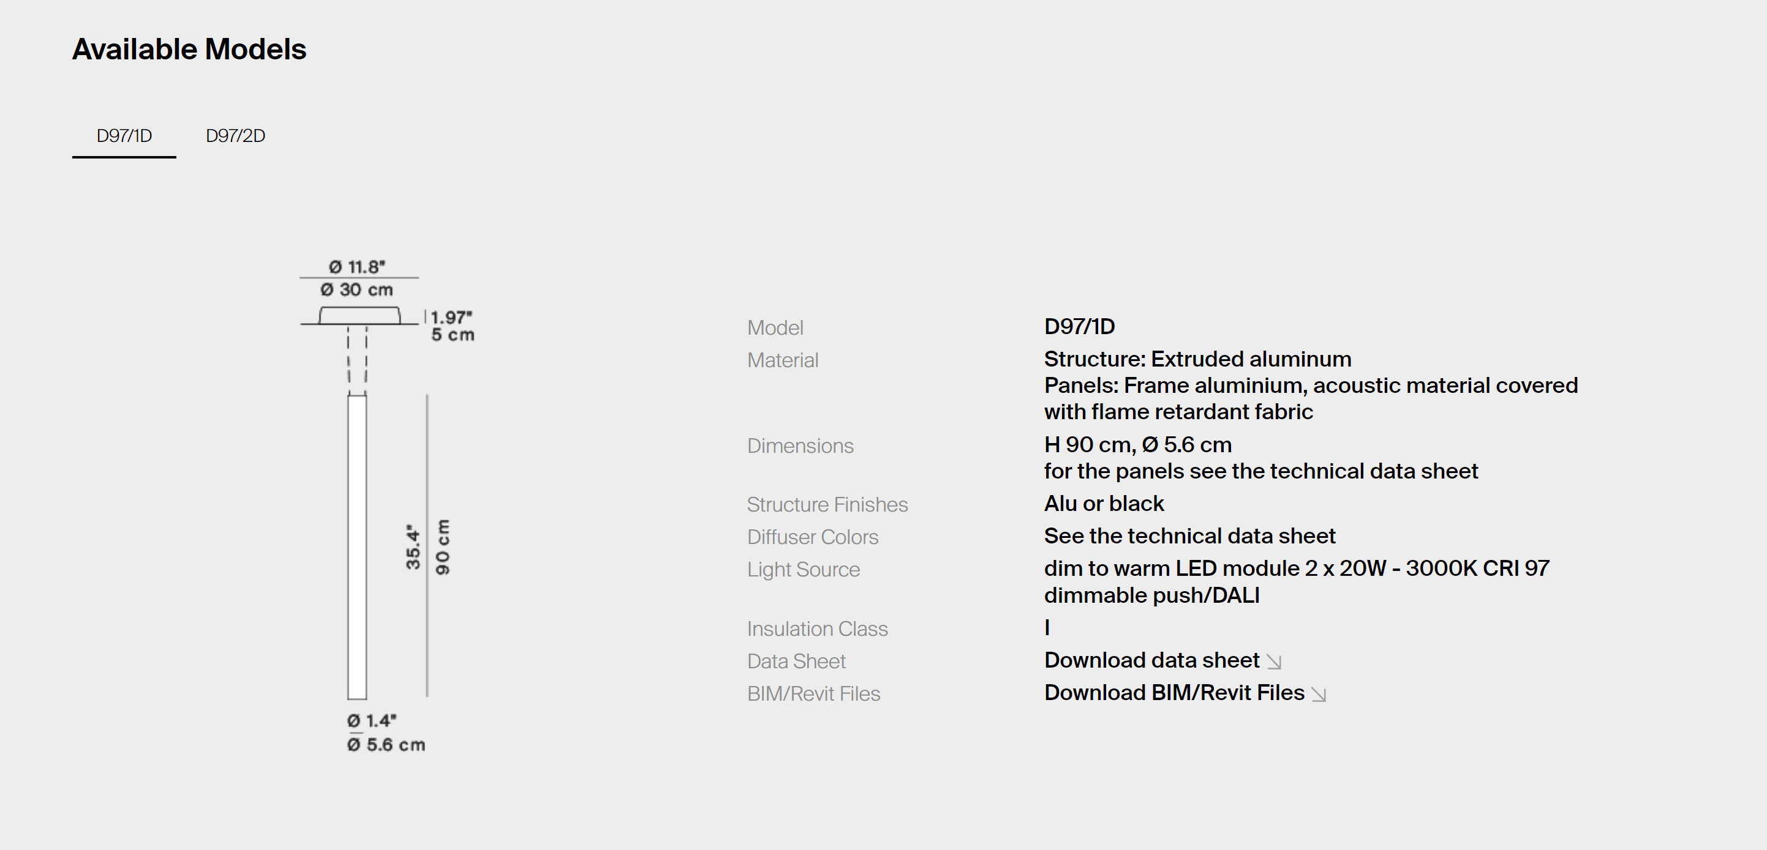Screen dimensions: 1767x850
Task: Click the 90 cm height label in diagram
Action: coord(443,547)
